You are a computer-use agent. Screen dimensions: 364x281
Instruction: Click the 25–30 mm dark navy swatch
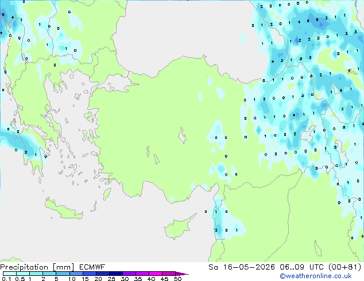[116, 274]
